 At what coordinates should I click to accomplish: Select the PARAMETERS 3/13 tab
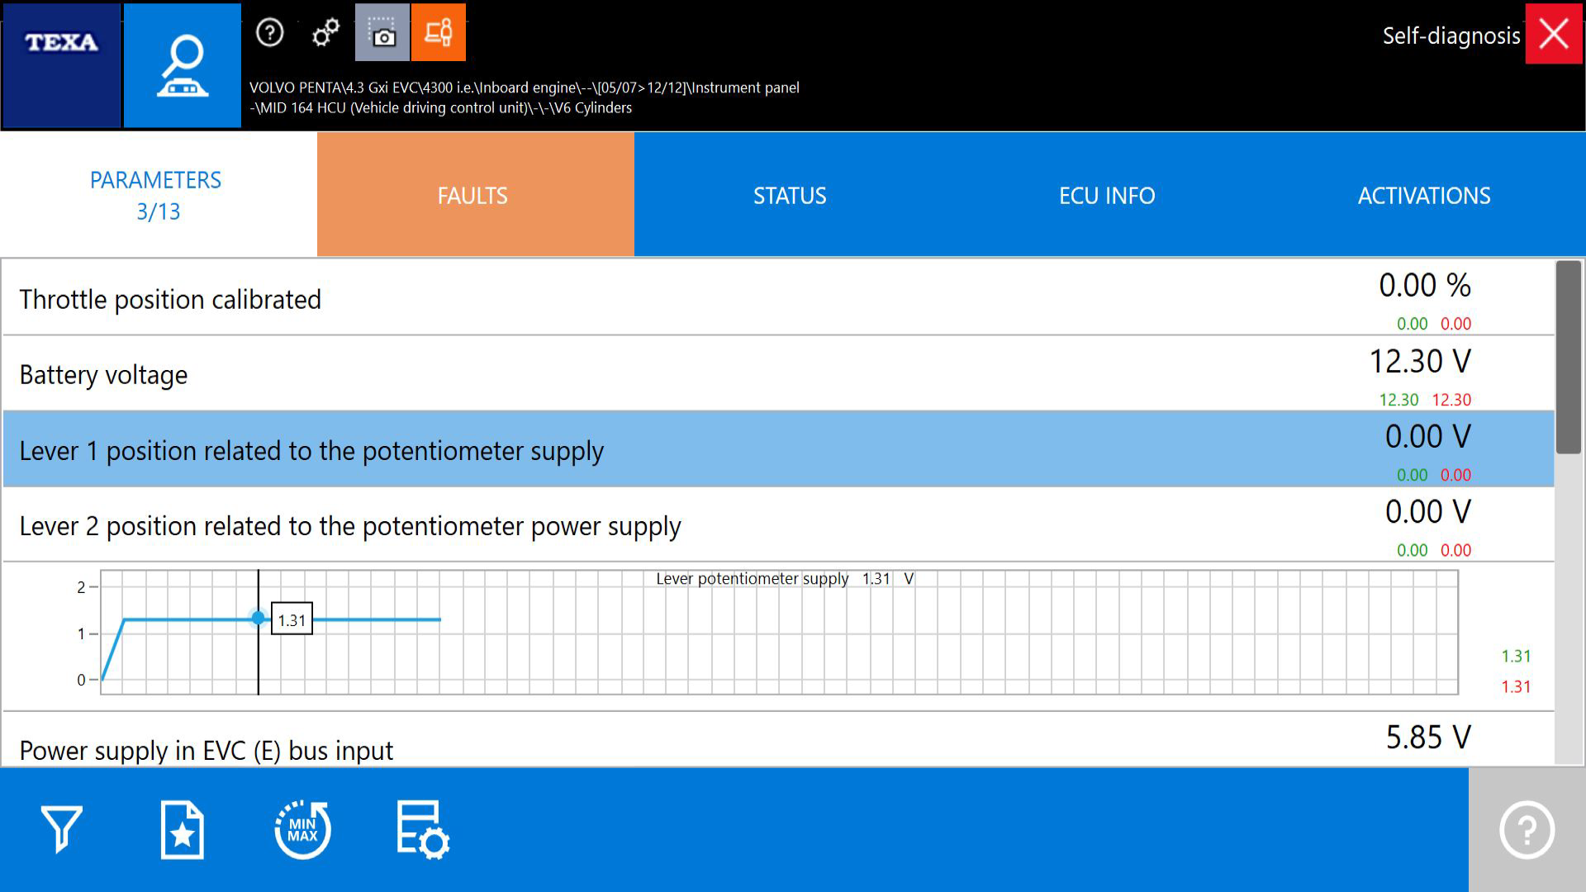157,195
